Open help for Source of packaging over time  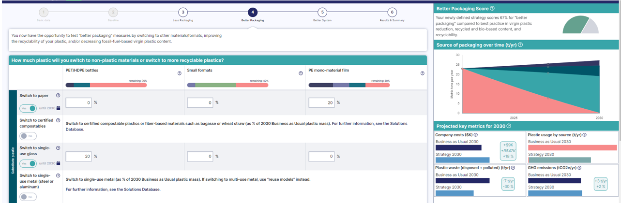coord(520,45)
